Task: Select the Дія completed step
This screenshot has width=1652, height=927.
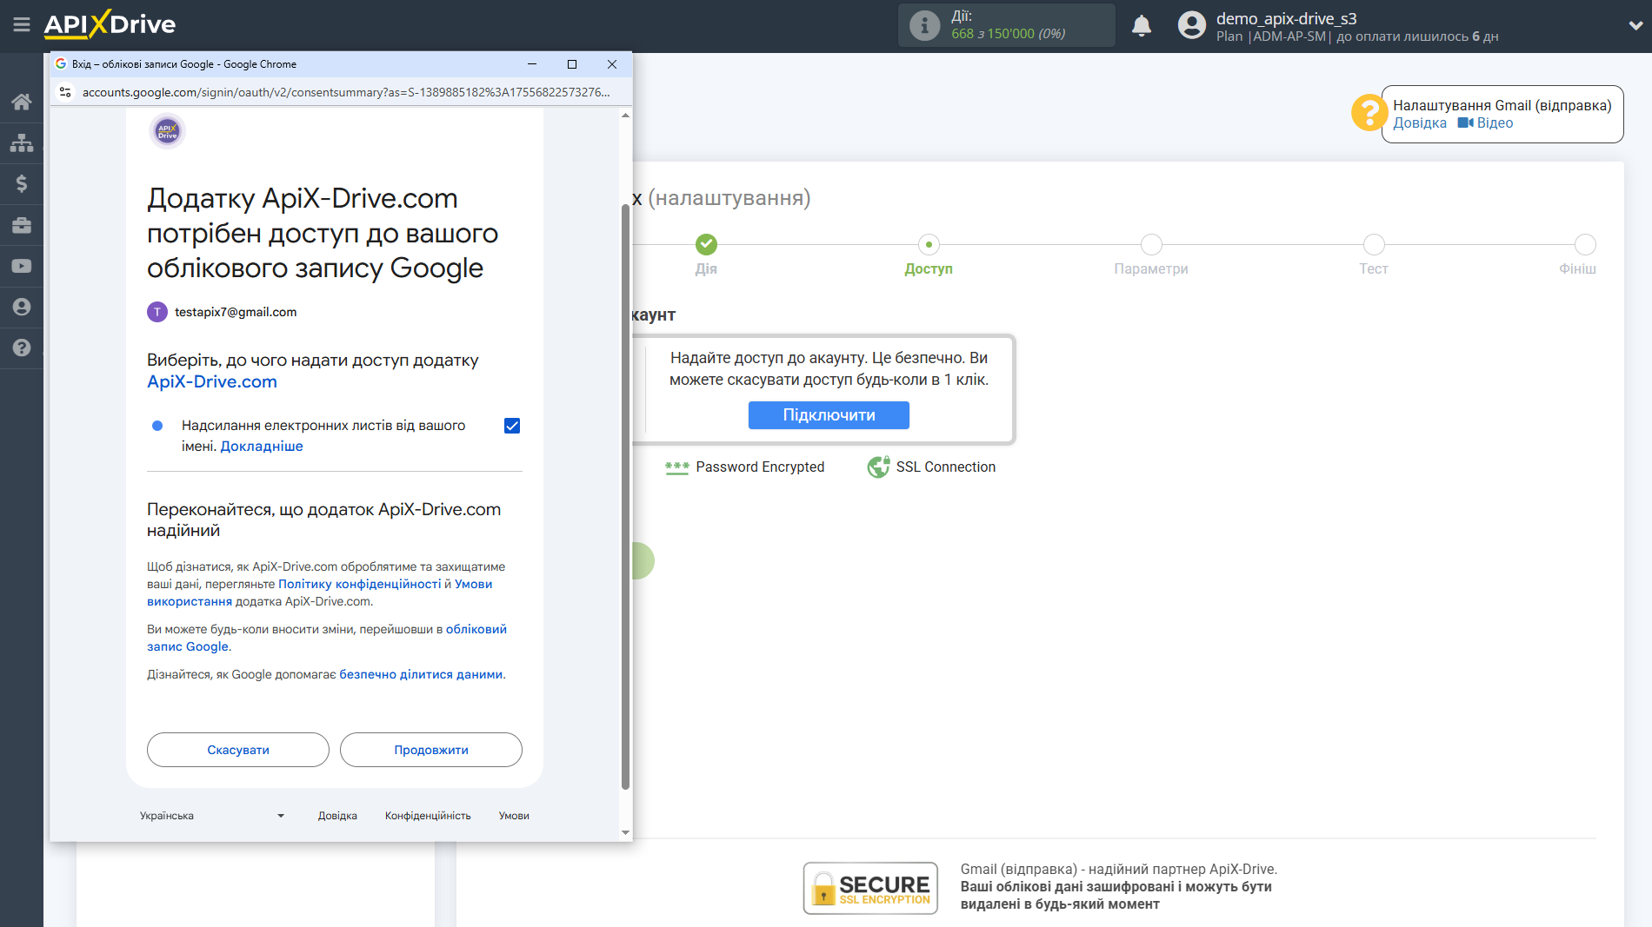Action: click(706, 244)
